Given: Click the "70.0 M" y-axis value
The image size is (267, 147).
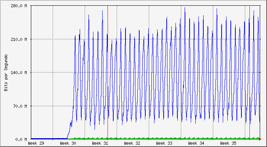Looking at the screenshot, I should pos(20,106).
